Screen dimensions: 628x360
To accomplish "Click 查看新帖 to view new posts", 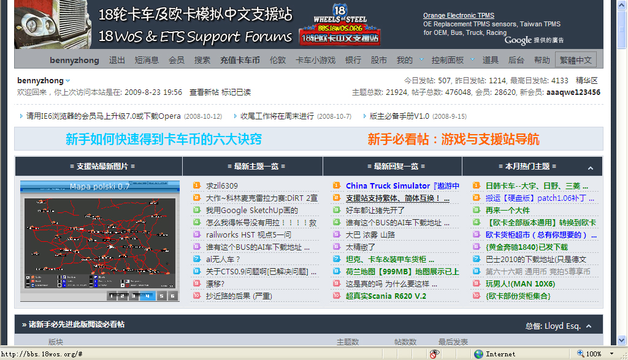I will (x=204, y=92).
